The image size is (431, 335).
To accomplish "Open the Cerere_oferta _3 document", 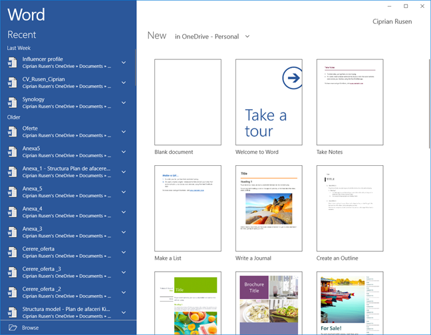I will coord(68,272).
